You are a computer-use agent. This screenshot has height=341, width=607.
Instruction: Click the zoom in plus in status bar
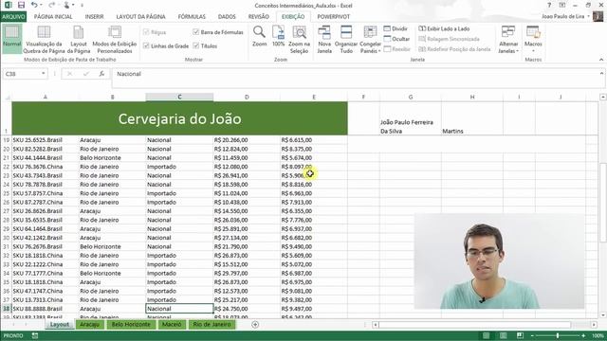tap(583, 335)
